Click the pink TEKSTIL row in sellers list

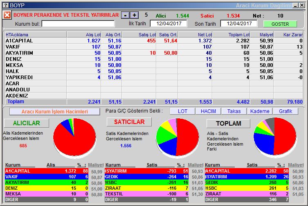tap(146, 194)
